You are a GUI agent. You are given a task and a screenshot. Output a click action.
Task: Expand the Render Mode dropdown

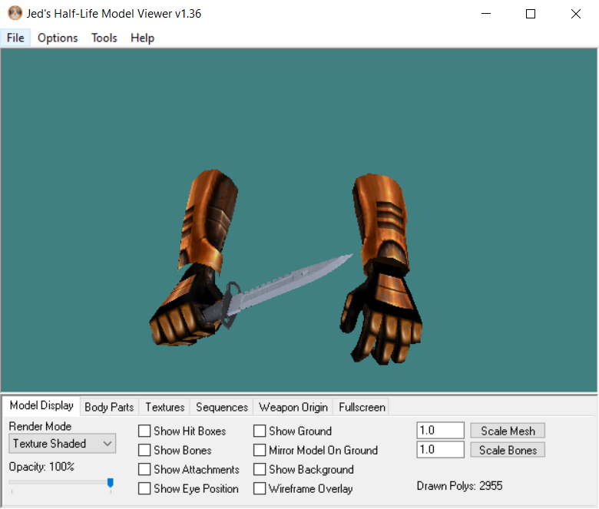[62, 444]
